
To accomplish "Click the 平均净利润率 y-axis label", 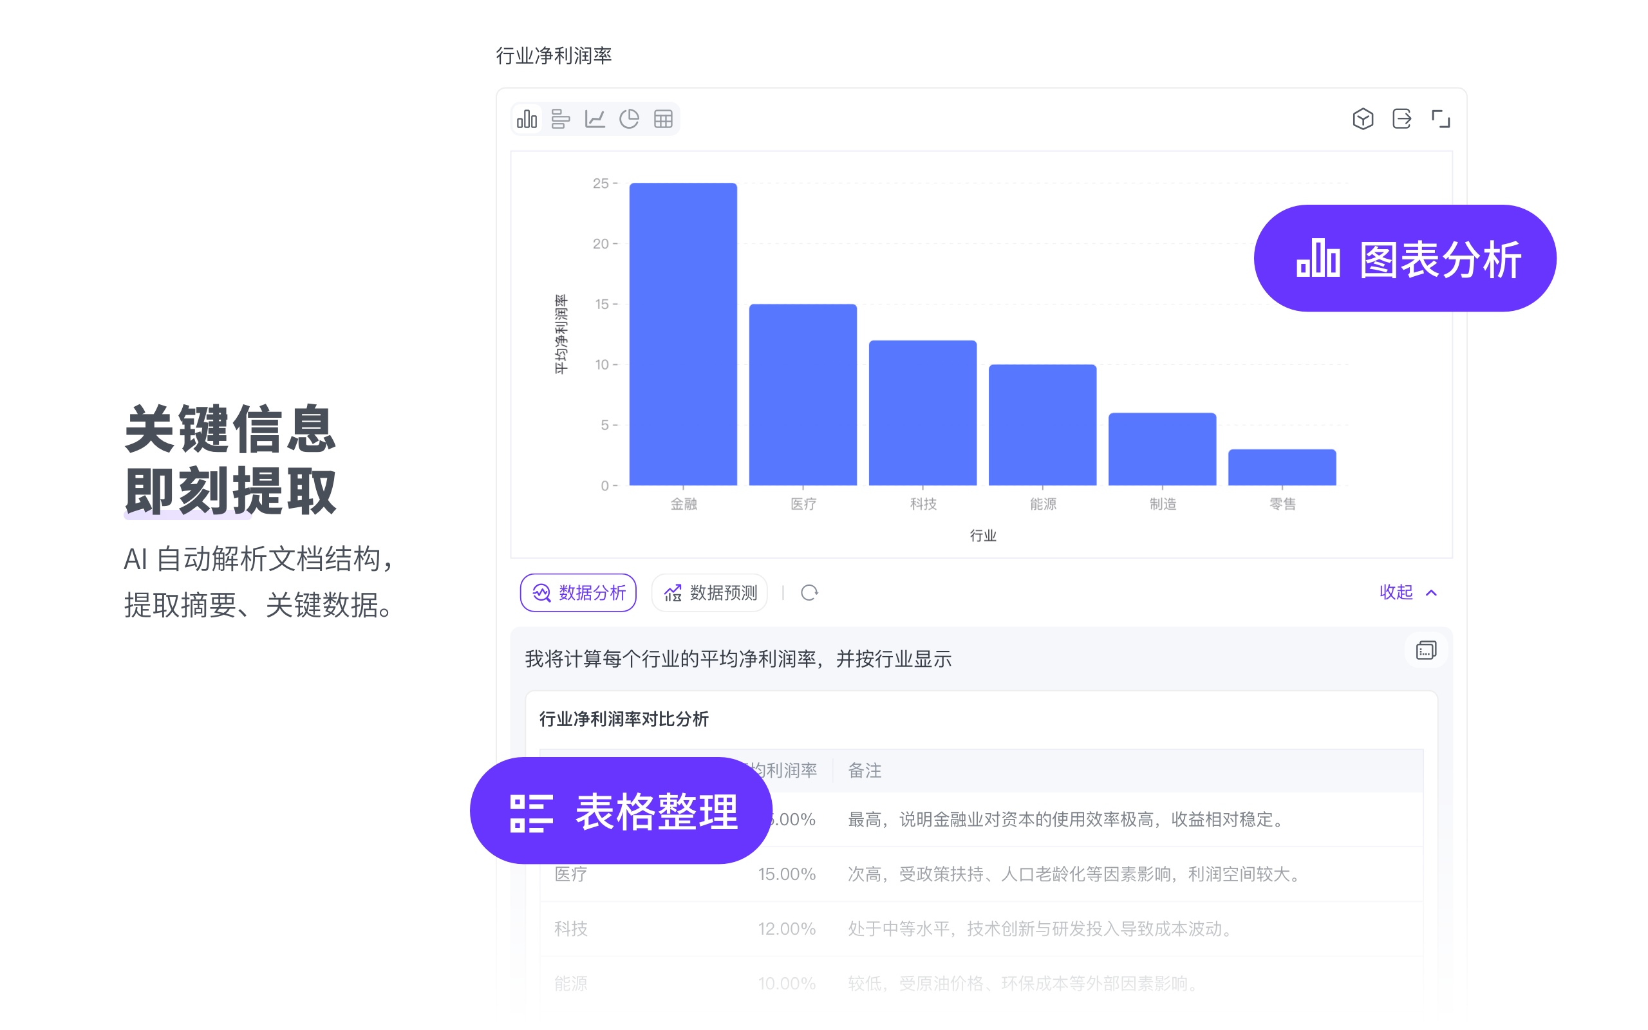I will [x=561, y=334].
